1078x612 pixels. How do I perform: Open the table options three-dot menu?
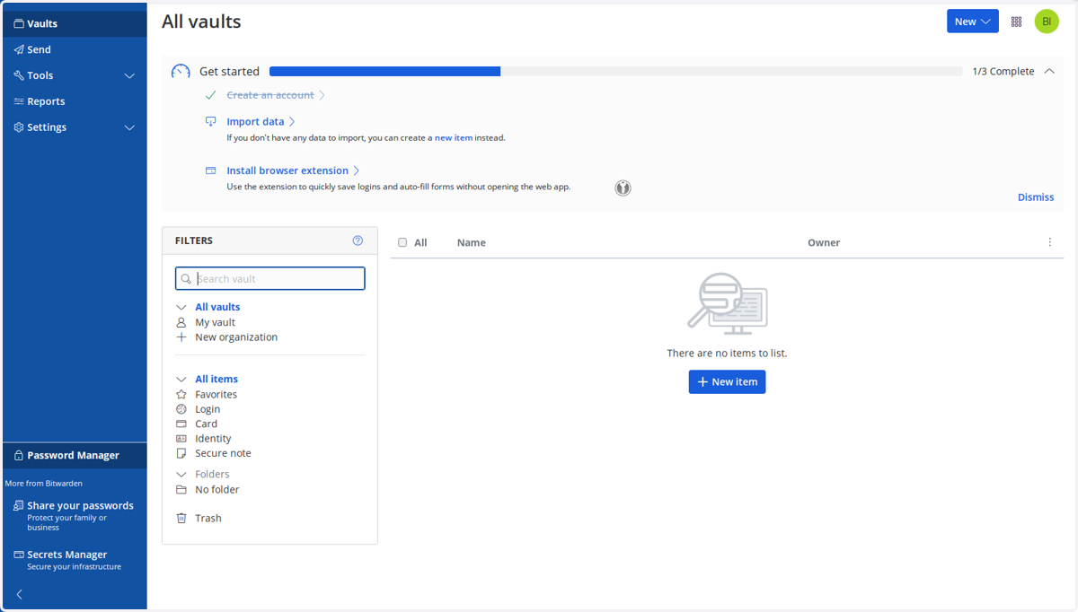point(1049,242)
